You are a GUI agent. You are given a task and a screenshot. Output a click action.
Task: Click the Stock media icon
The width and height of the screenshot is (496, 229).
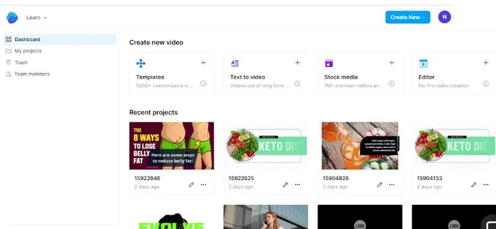click(329, 63)
